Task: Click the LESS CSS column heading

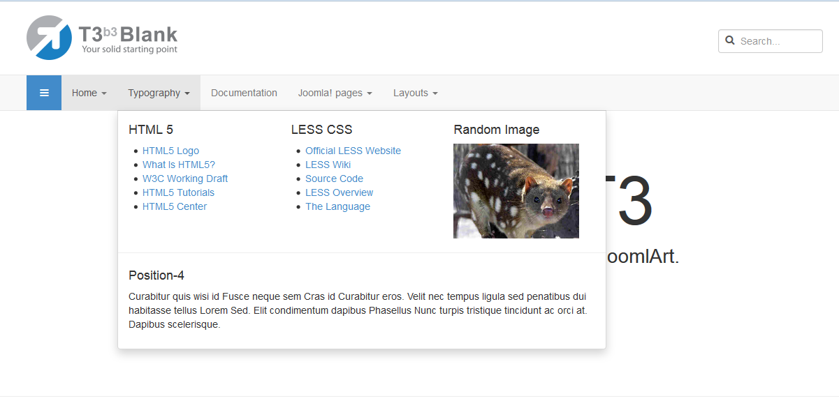Action: pyautogui.click(x=321, y=130)
